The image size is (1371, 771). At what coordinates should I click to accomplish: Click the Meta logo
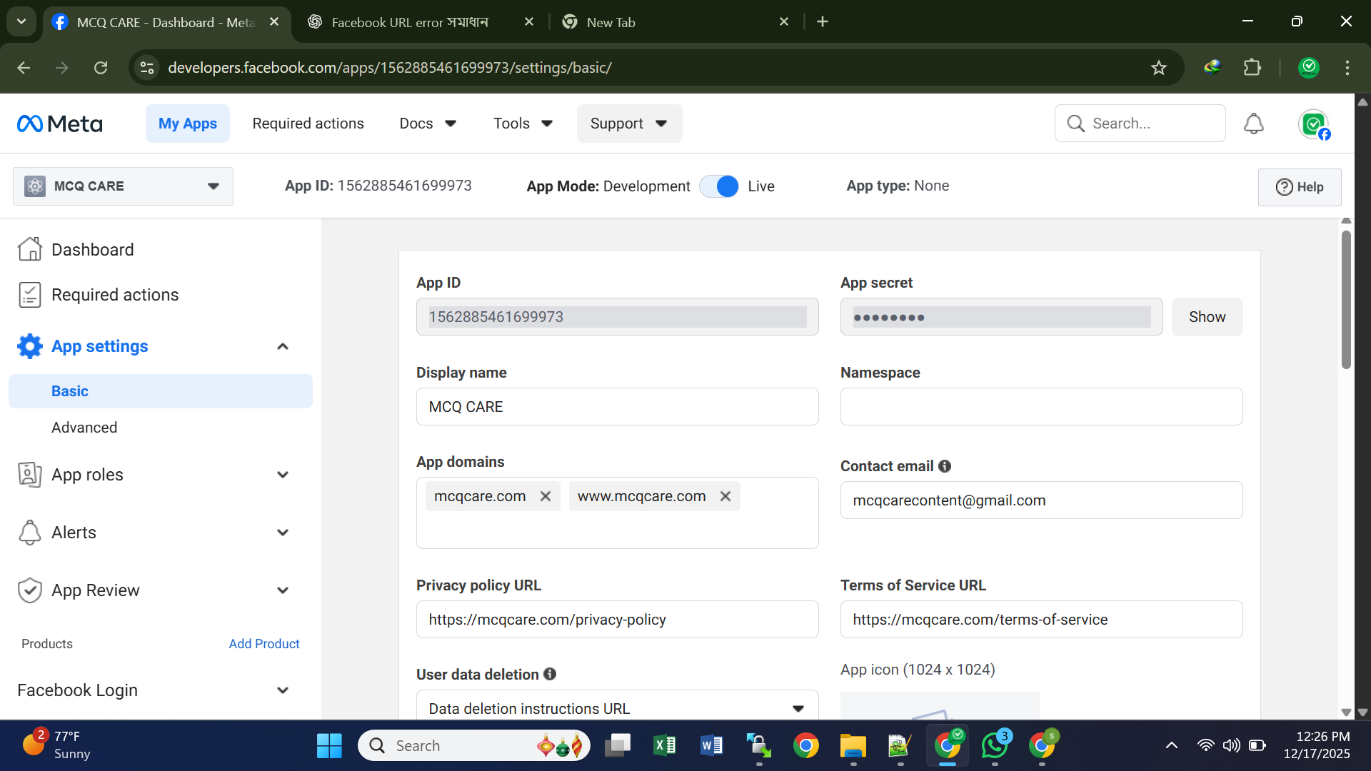click(x=60, y=124)
